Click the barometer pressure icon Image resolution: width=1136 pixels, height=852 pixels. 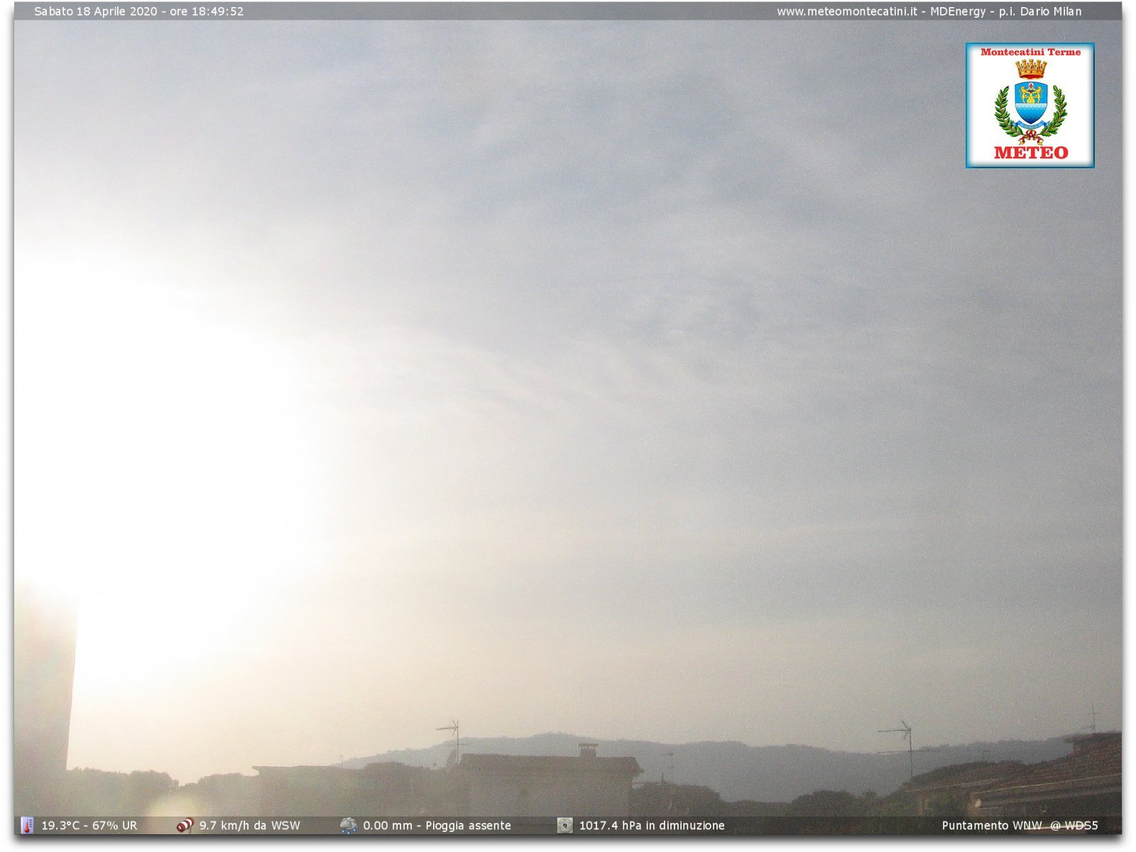pyautogui.click(x=564, y=825)
